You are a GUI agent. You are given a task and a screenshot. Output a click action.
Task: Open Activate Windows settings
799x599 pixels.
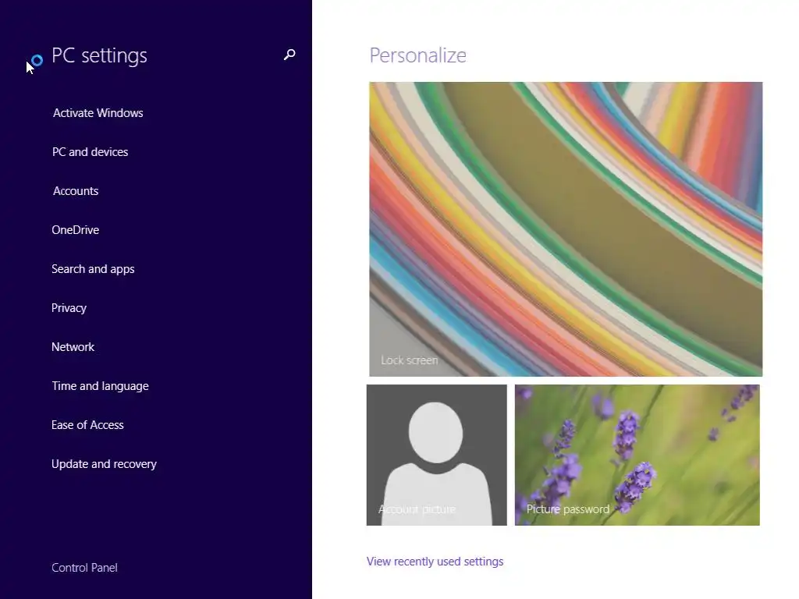[x=98, y=113]
